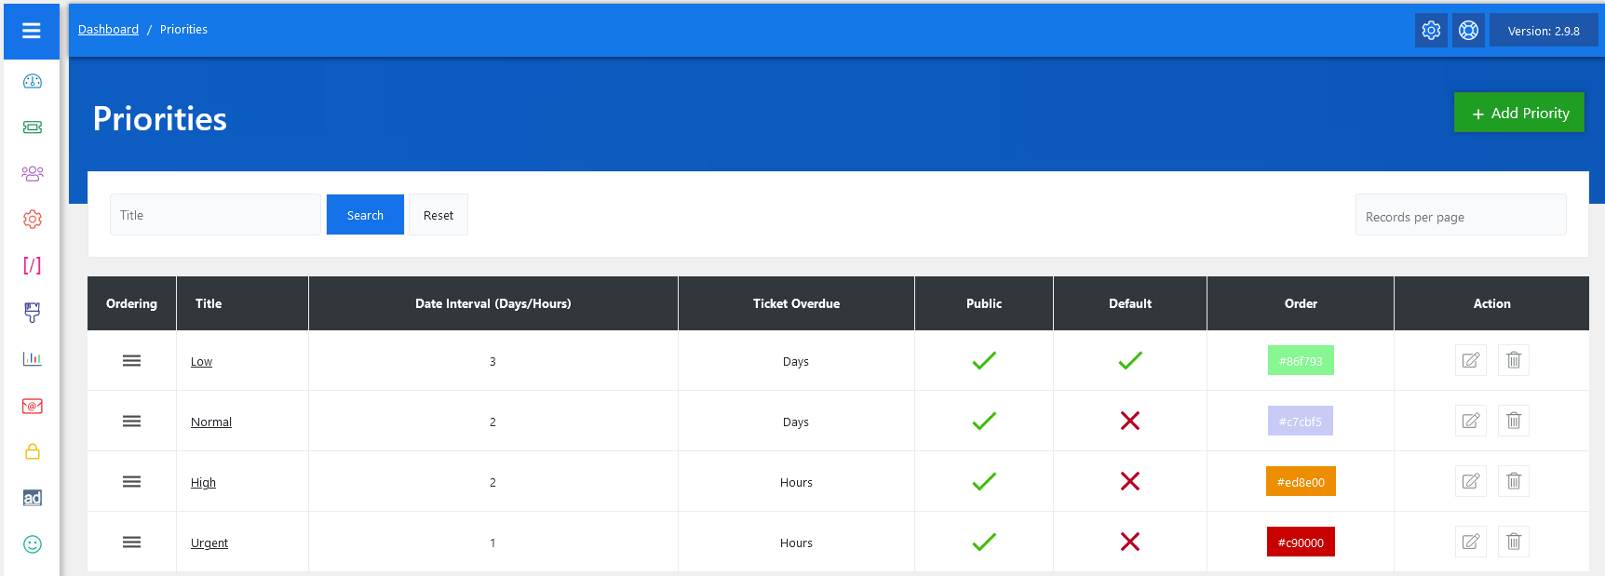Click the Add Priority button
1605x576 pixels.
coord(1518,113)
